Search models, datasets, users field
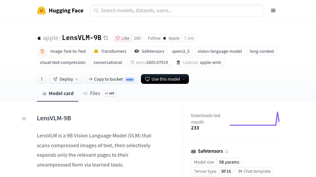 [x=176, y=10]
